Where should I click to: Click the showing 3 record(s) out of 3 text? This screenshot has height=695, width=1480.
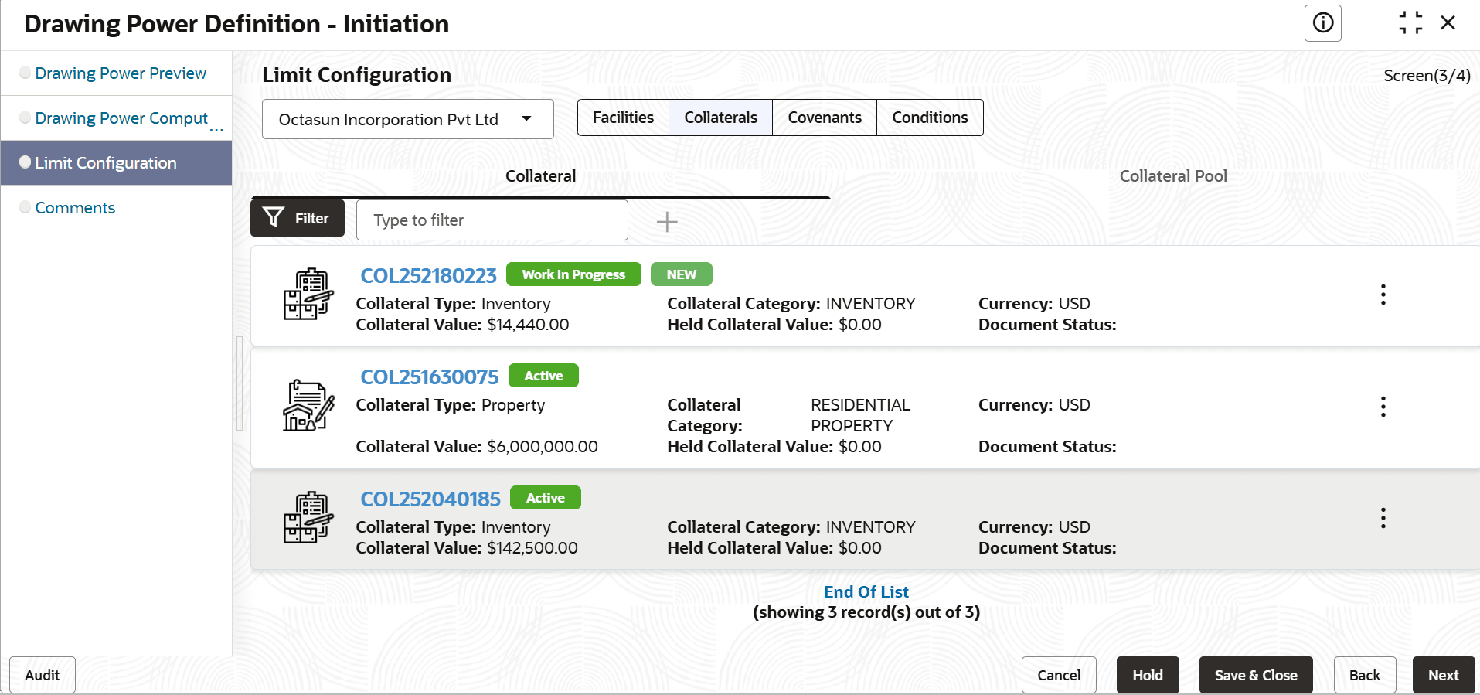tap(866, 612)
